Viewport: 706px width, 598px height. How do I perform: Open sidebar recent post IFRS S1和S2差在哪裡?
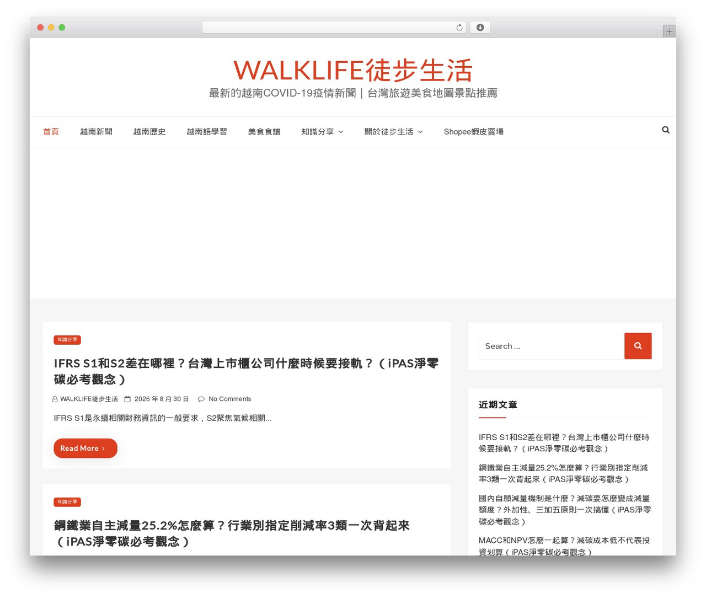click(x=564, y=443)
